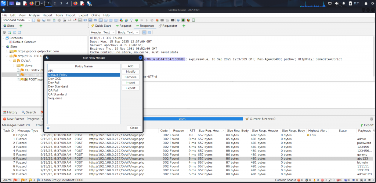Click the green circle break toggle icon

pos(137,20)
